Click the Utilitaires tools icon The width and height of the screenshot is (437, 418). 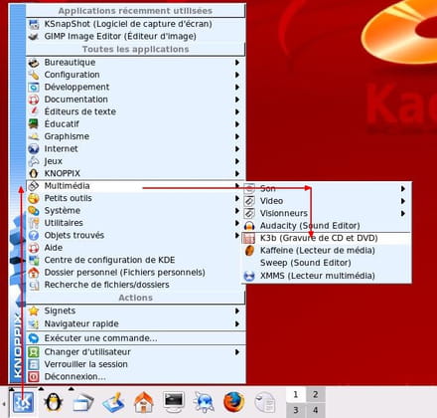pos(34,223)
